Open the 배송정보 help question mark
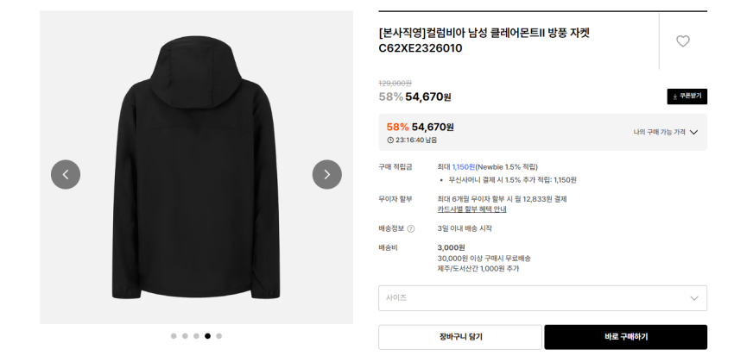734x362 pixels. (411, 228)
